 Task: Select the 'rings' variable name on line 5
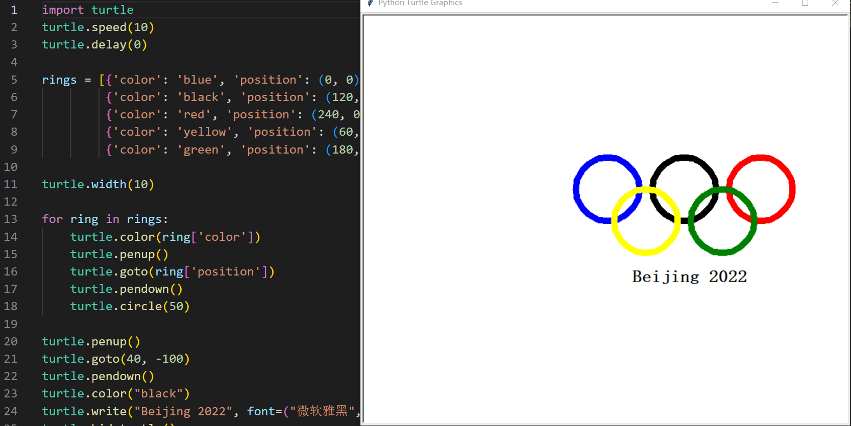click(59, 80)
